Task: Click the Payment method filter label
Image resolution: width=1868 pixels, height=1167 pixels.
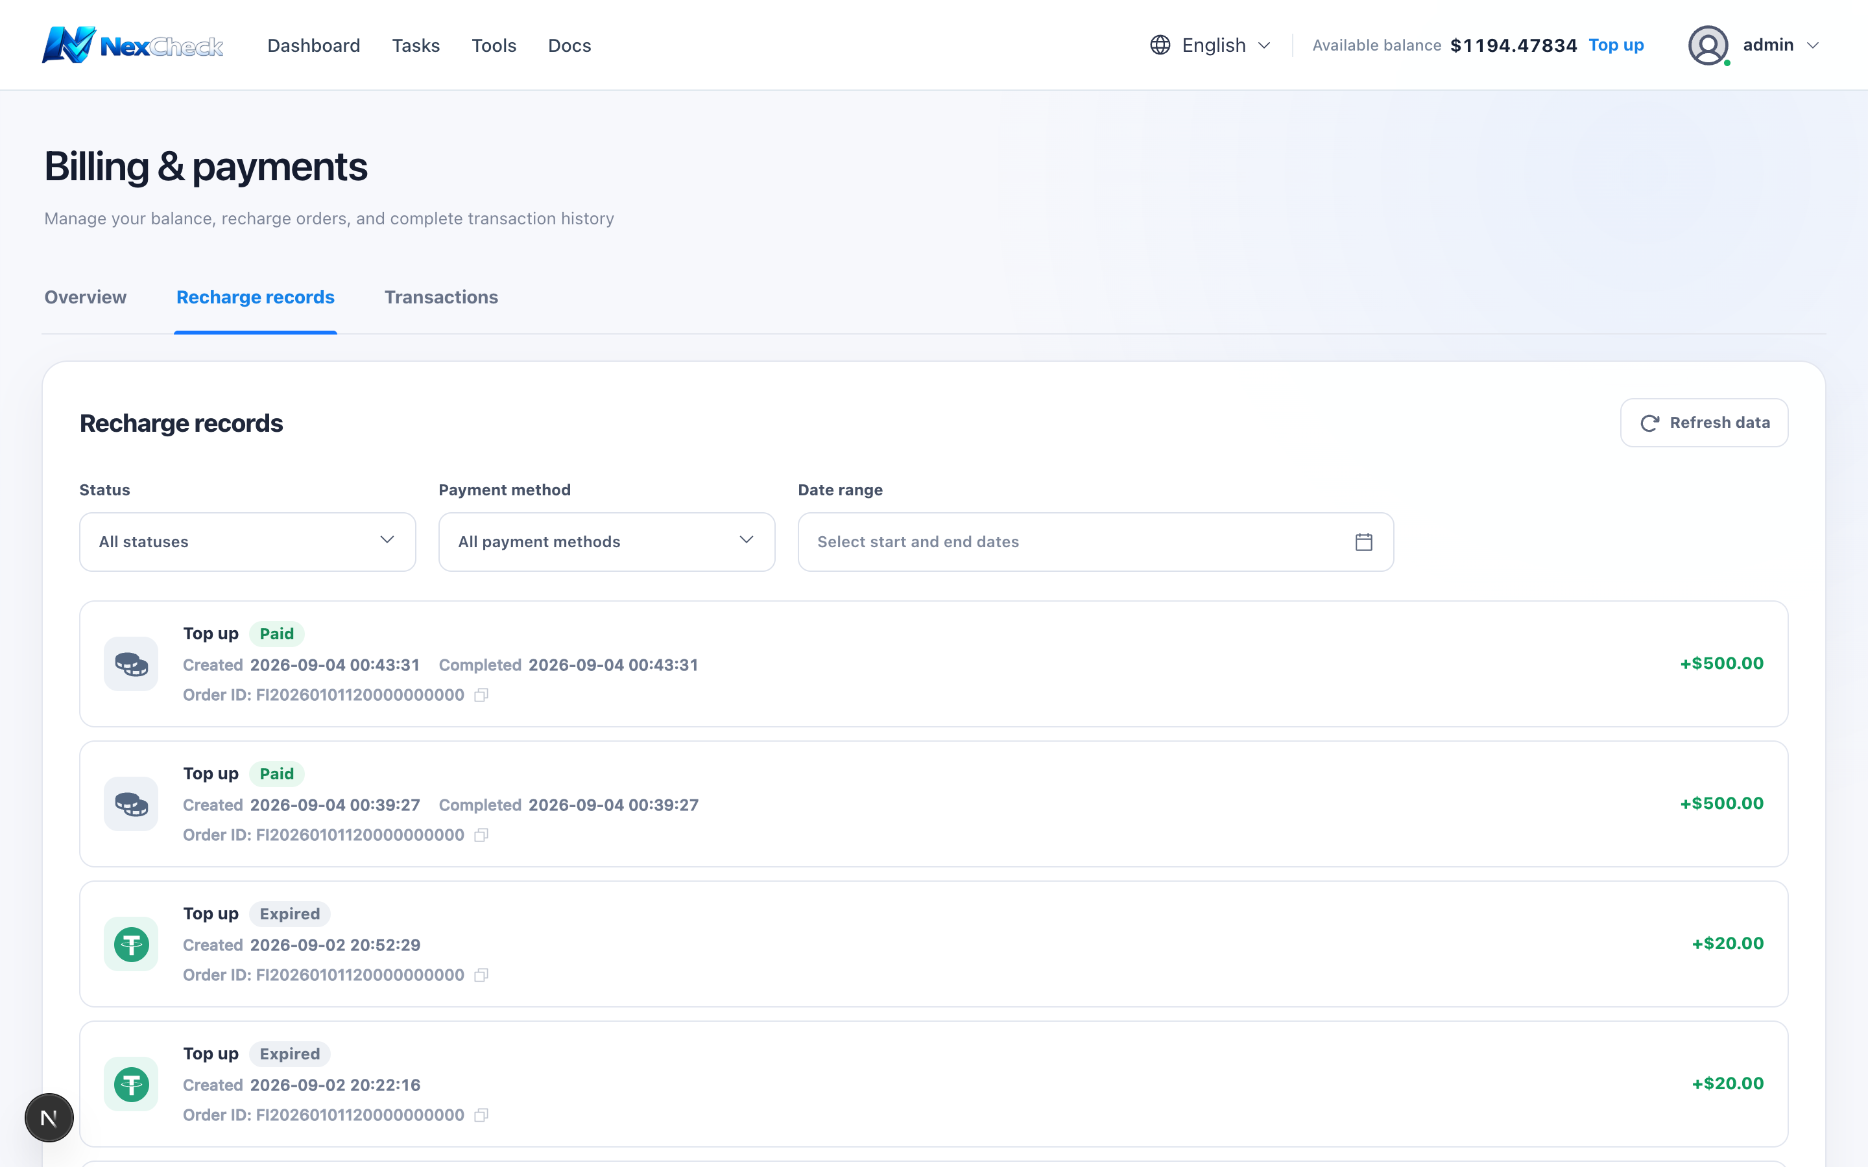Action: point(505,490)
